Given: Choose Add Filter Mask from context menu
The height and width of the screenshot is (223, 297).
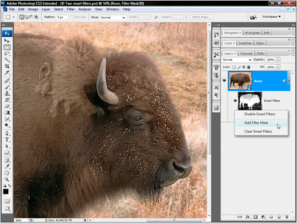Looking at the screenshot, I should 261,123.
